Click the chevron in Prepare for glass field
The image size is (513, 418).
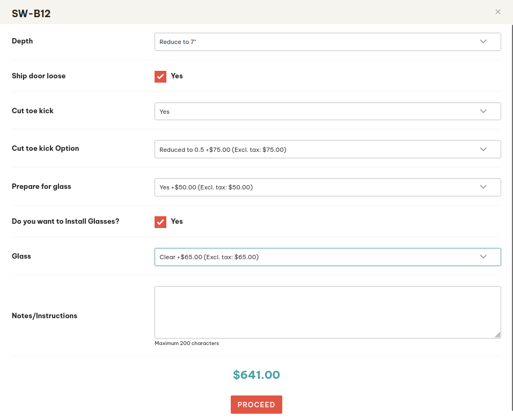point(483,187)
